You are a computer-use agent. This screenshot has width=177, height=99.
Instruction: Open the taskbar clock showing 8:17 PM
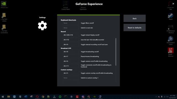[172, 97]
